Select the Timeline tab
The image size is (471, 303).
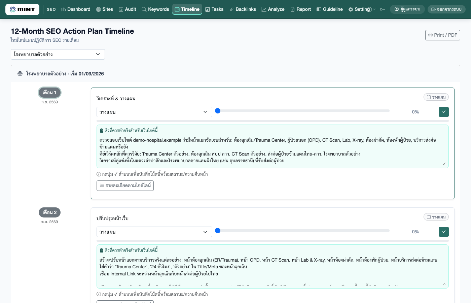pos(187,9)
